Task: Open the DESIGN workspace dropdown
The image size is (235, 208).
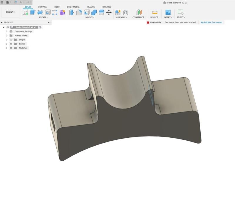Action: [x=11, y=12]
